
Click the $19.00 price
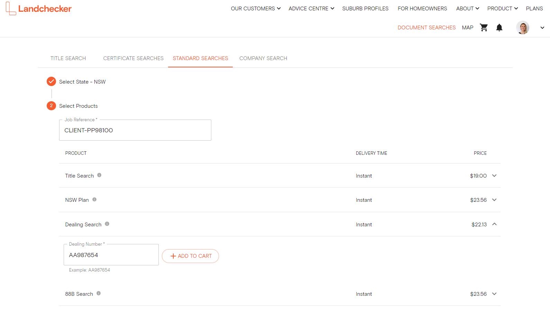tap(478, 176)
